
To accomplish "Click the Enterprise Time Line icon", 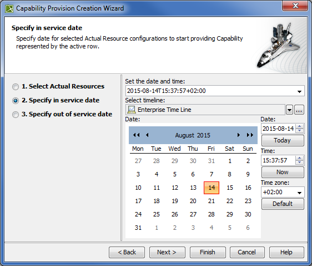I will (132, 110).
